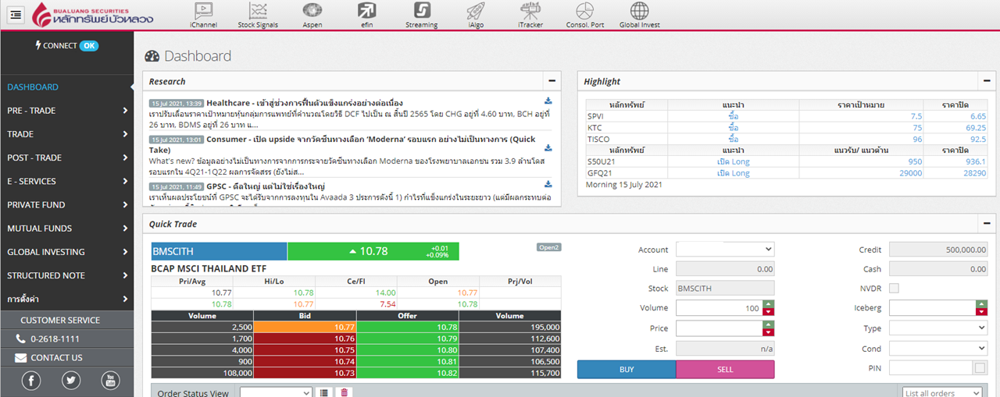The width and height of the screenshot is (1000, 397).
Task: Collapse the Highlight panel
Action: coord(988,81)
